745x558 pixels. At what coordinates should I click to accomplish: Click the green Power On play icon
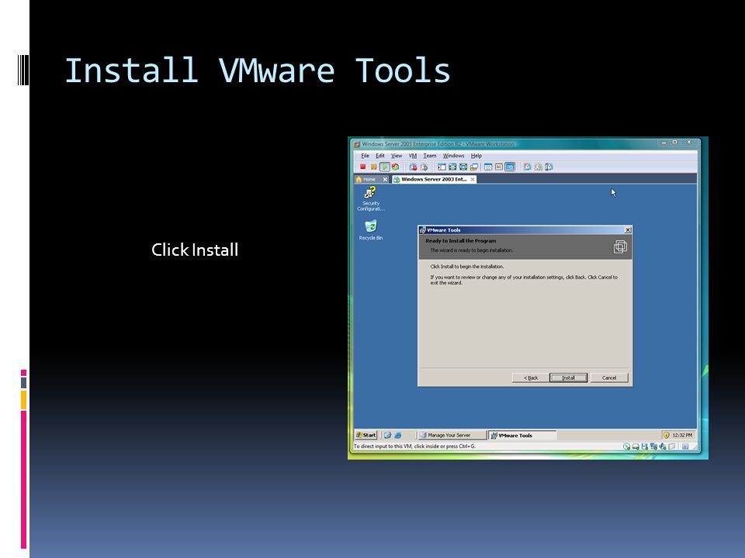click(385, 167)
